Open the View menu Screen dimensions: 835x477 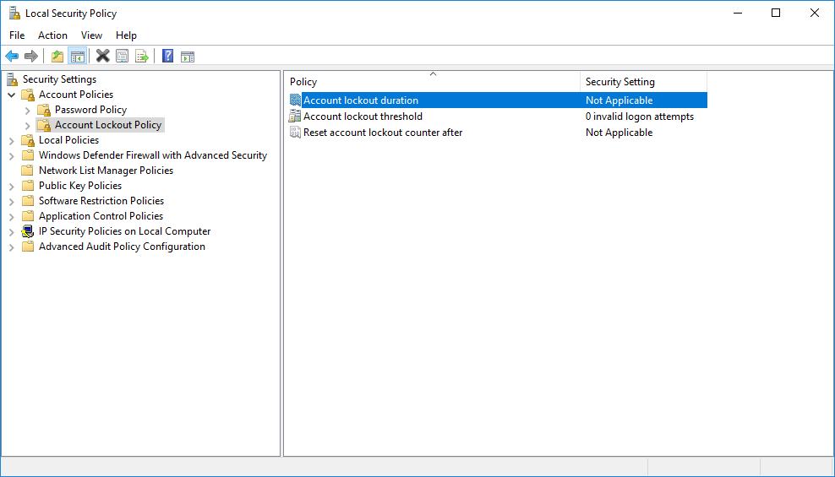tap(91, 35)
